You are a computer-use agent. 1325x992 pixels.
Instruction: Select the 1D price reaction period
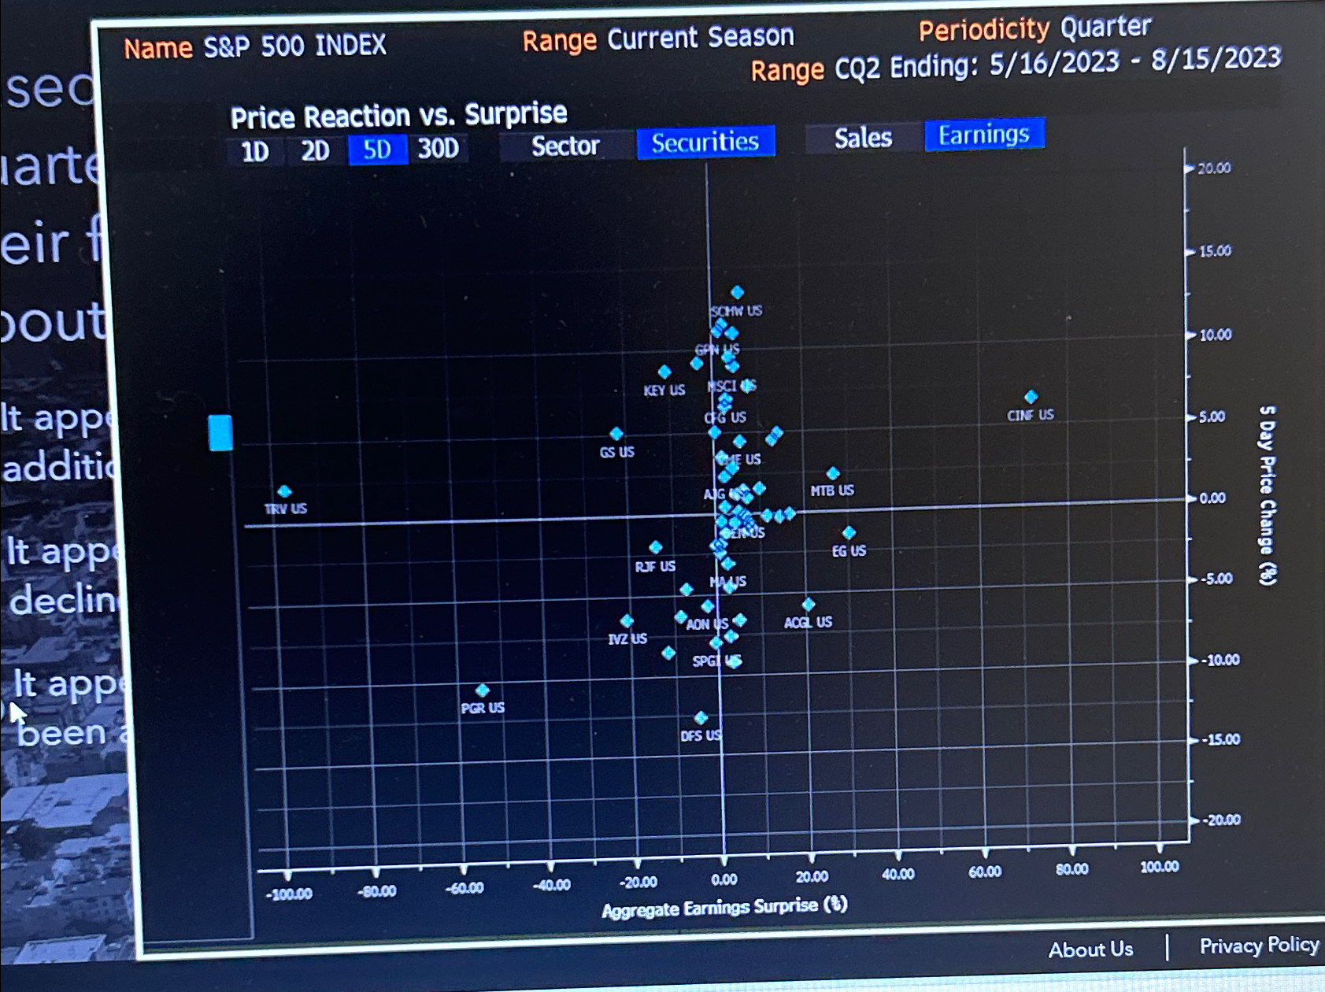(x=254, y=151)
